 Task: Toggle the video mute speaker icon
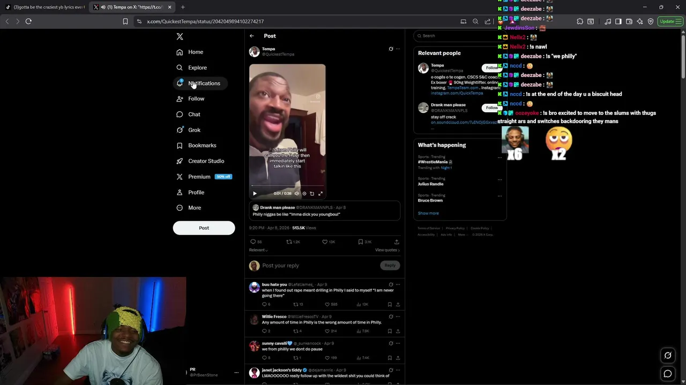pos(296,194)
